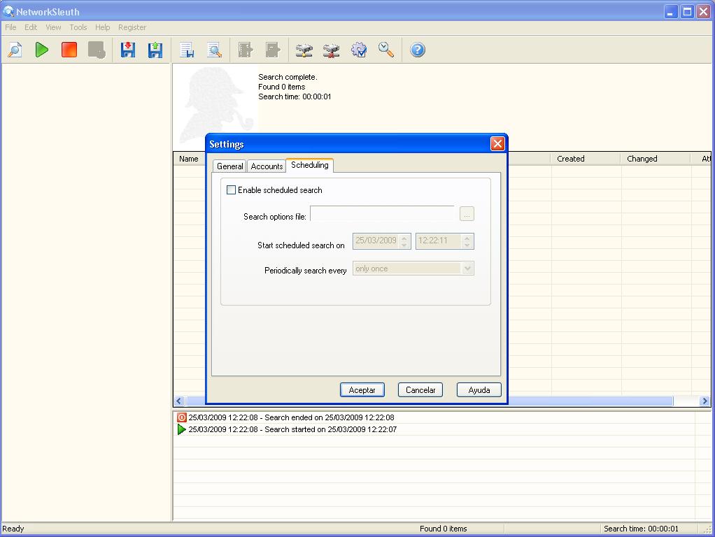Screen dimensions: 715x537
Task: Minimize the NetworkSleuth window
Action: [x=670, y=11]
